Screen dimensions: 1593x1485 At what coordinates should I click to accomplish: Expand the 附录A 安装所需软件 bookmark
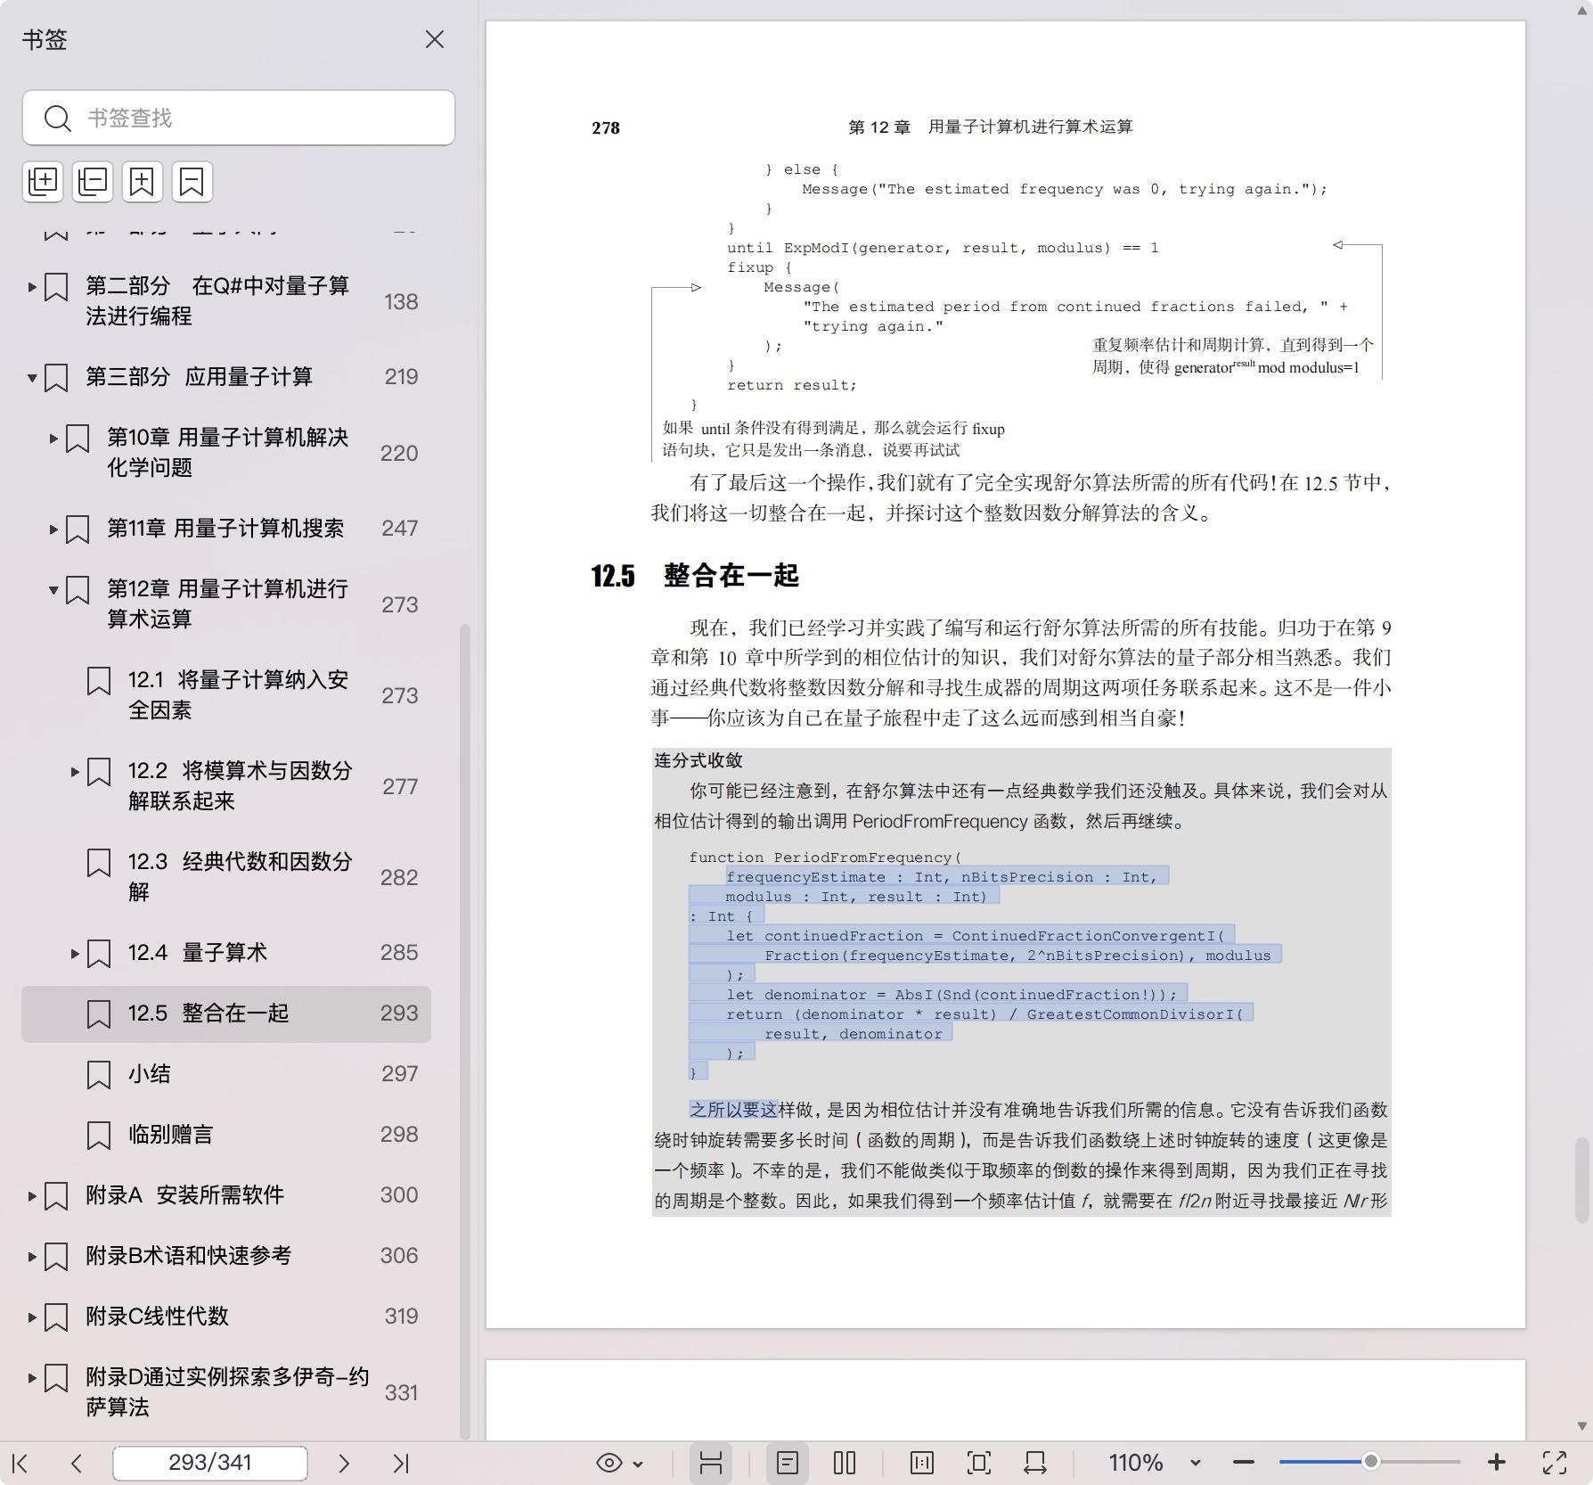[x=32, y=1196]
